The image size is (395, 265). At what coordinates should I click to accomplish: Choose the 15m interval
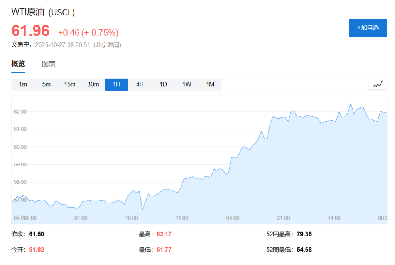tap(70, 84)
